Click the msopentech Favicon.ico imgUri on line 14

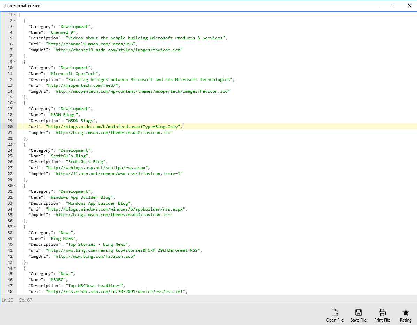[x=141, y=91]
